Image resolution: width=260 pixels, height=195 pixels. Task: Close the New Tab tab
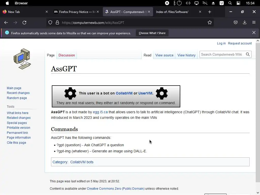(x=47, y=12)
